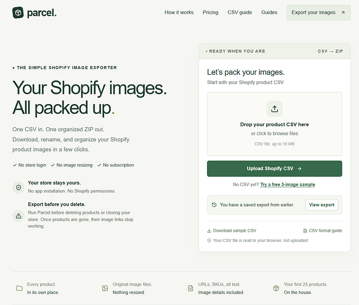Click the Upload Shopify CSV button
Screen dimensions: 359x305
[x=275, y=169]
